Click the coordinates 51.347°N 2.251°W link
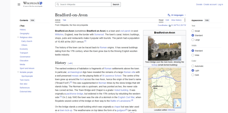The height and width of the screenshot is (113, 228). pyautogui.click(x=178, y=25)
